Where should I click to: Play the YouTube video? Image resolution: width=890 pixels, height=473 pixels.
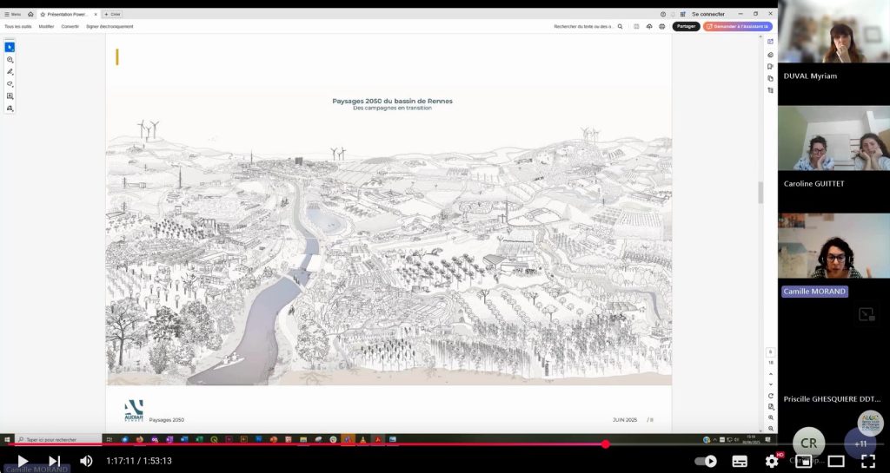[22, 461]
